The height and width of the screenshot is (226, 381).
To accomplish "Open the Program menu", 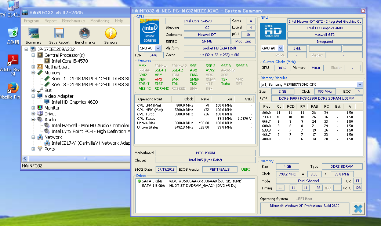I will click(31, 21).
